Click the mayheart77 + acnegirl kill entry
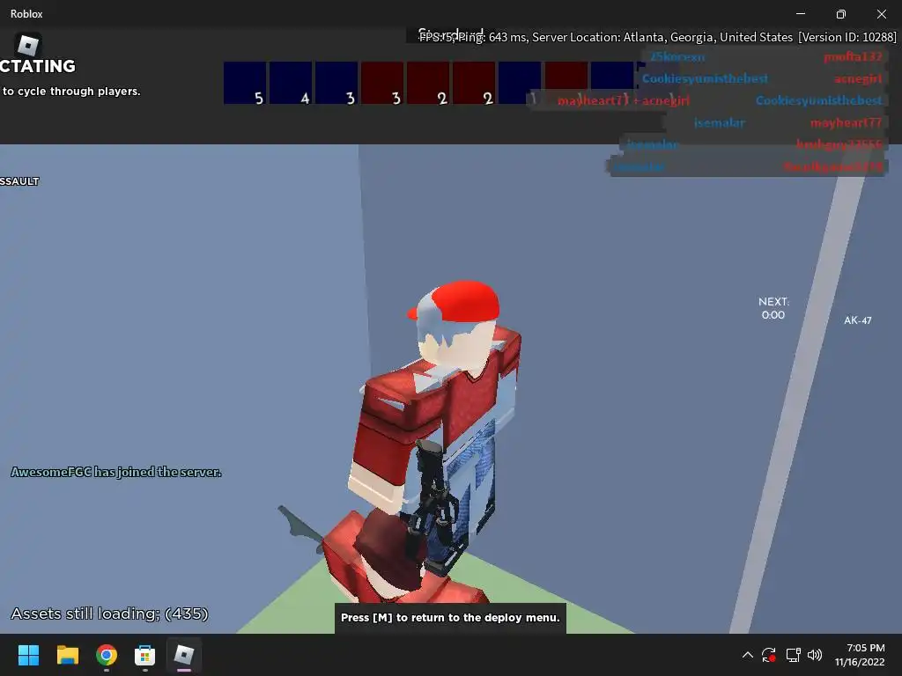 coord(624,100)
